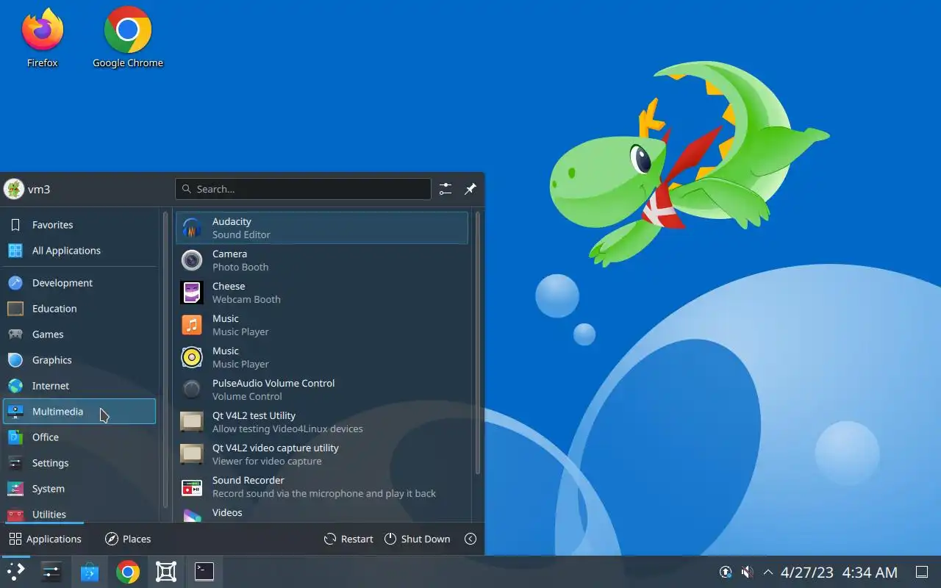Launch Audacity Sound Editor
The height and width of the screenshot is (588, 941).
click(322, 228)
